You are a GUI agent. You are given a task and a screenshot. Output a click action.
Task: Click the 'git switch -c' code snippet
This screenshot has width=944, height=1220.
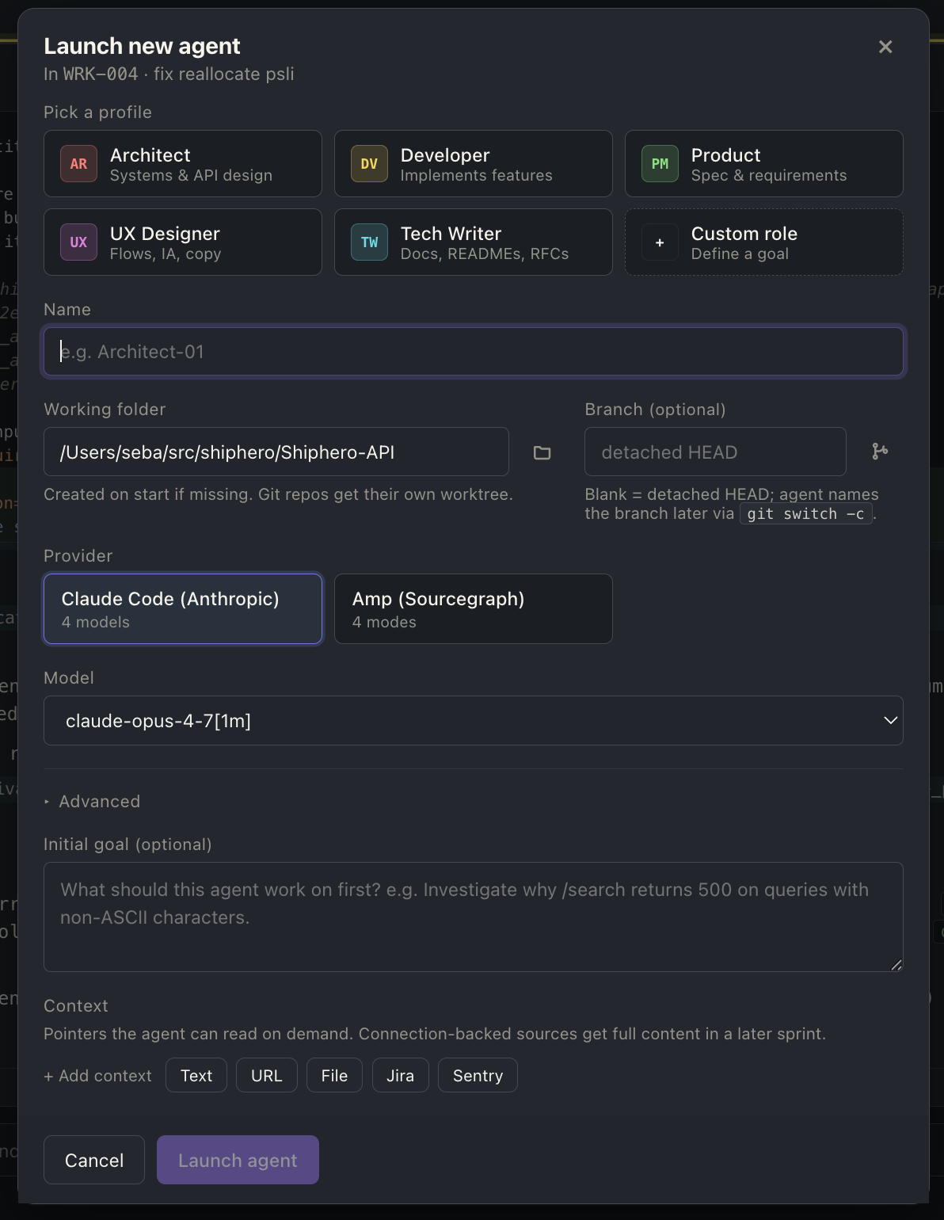pos(805,514)
